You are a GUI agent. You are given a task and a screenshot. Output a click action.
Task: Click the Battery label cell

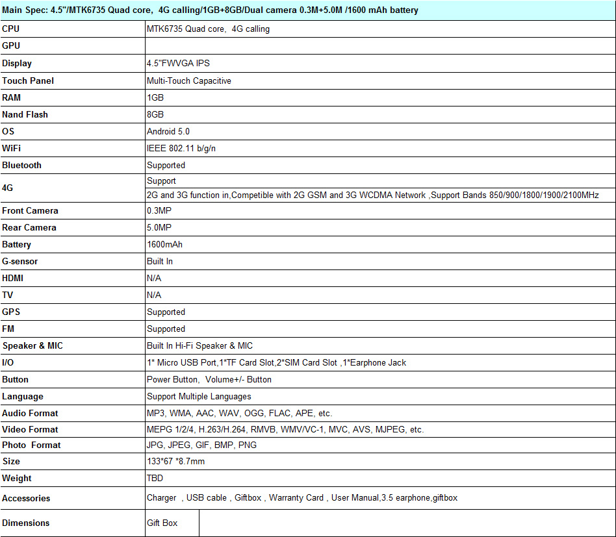pos(73,245)
